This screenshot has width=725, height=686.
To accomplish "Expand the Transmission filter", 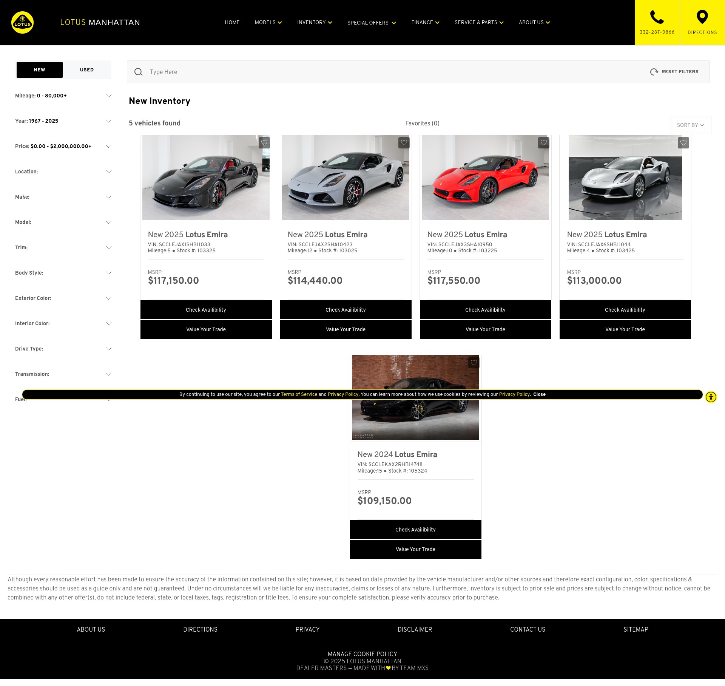I will click(63, 374).
